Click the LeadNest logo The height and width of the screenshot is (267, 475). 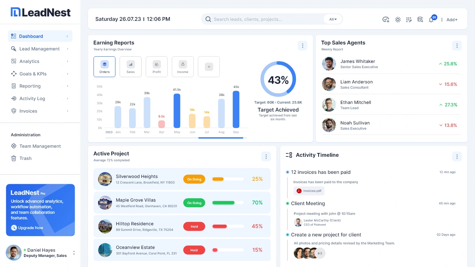pyautogui.click(x=40, y=12)
